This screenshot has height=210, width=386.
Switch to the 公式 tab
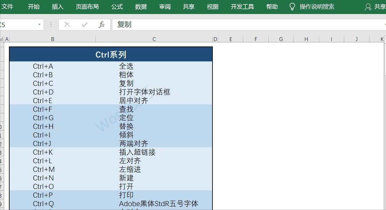tap(117, 7)
